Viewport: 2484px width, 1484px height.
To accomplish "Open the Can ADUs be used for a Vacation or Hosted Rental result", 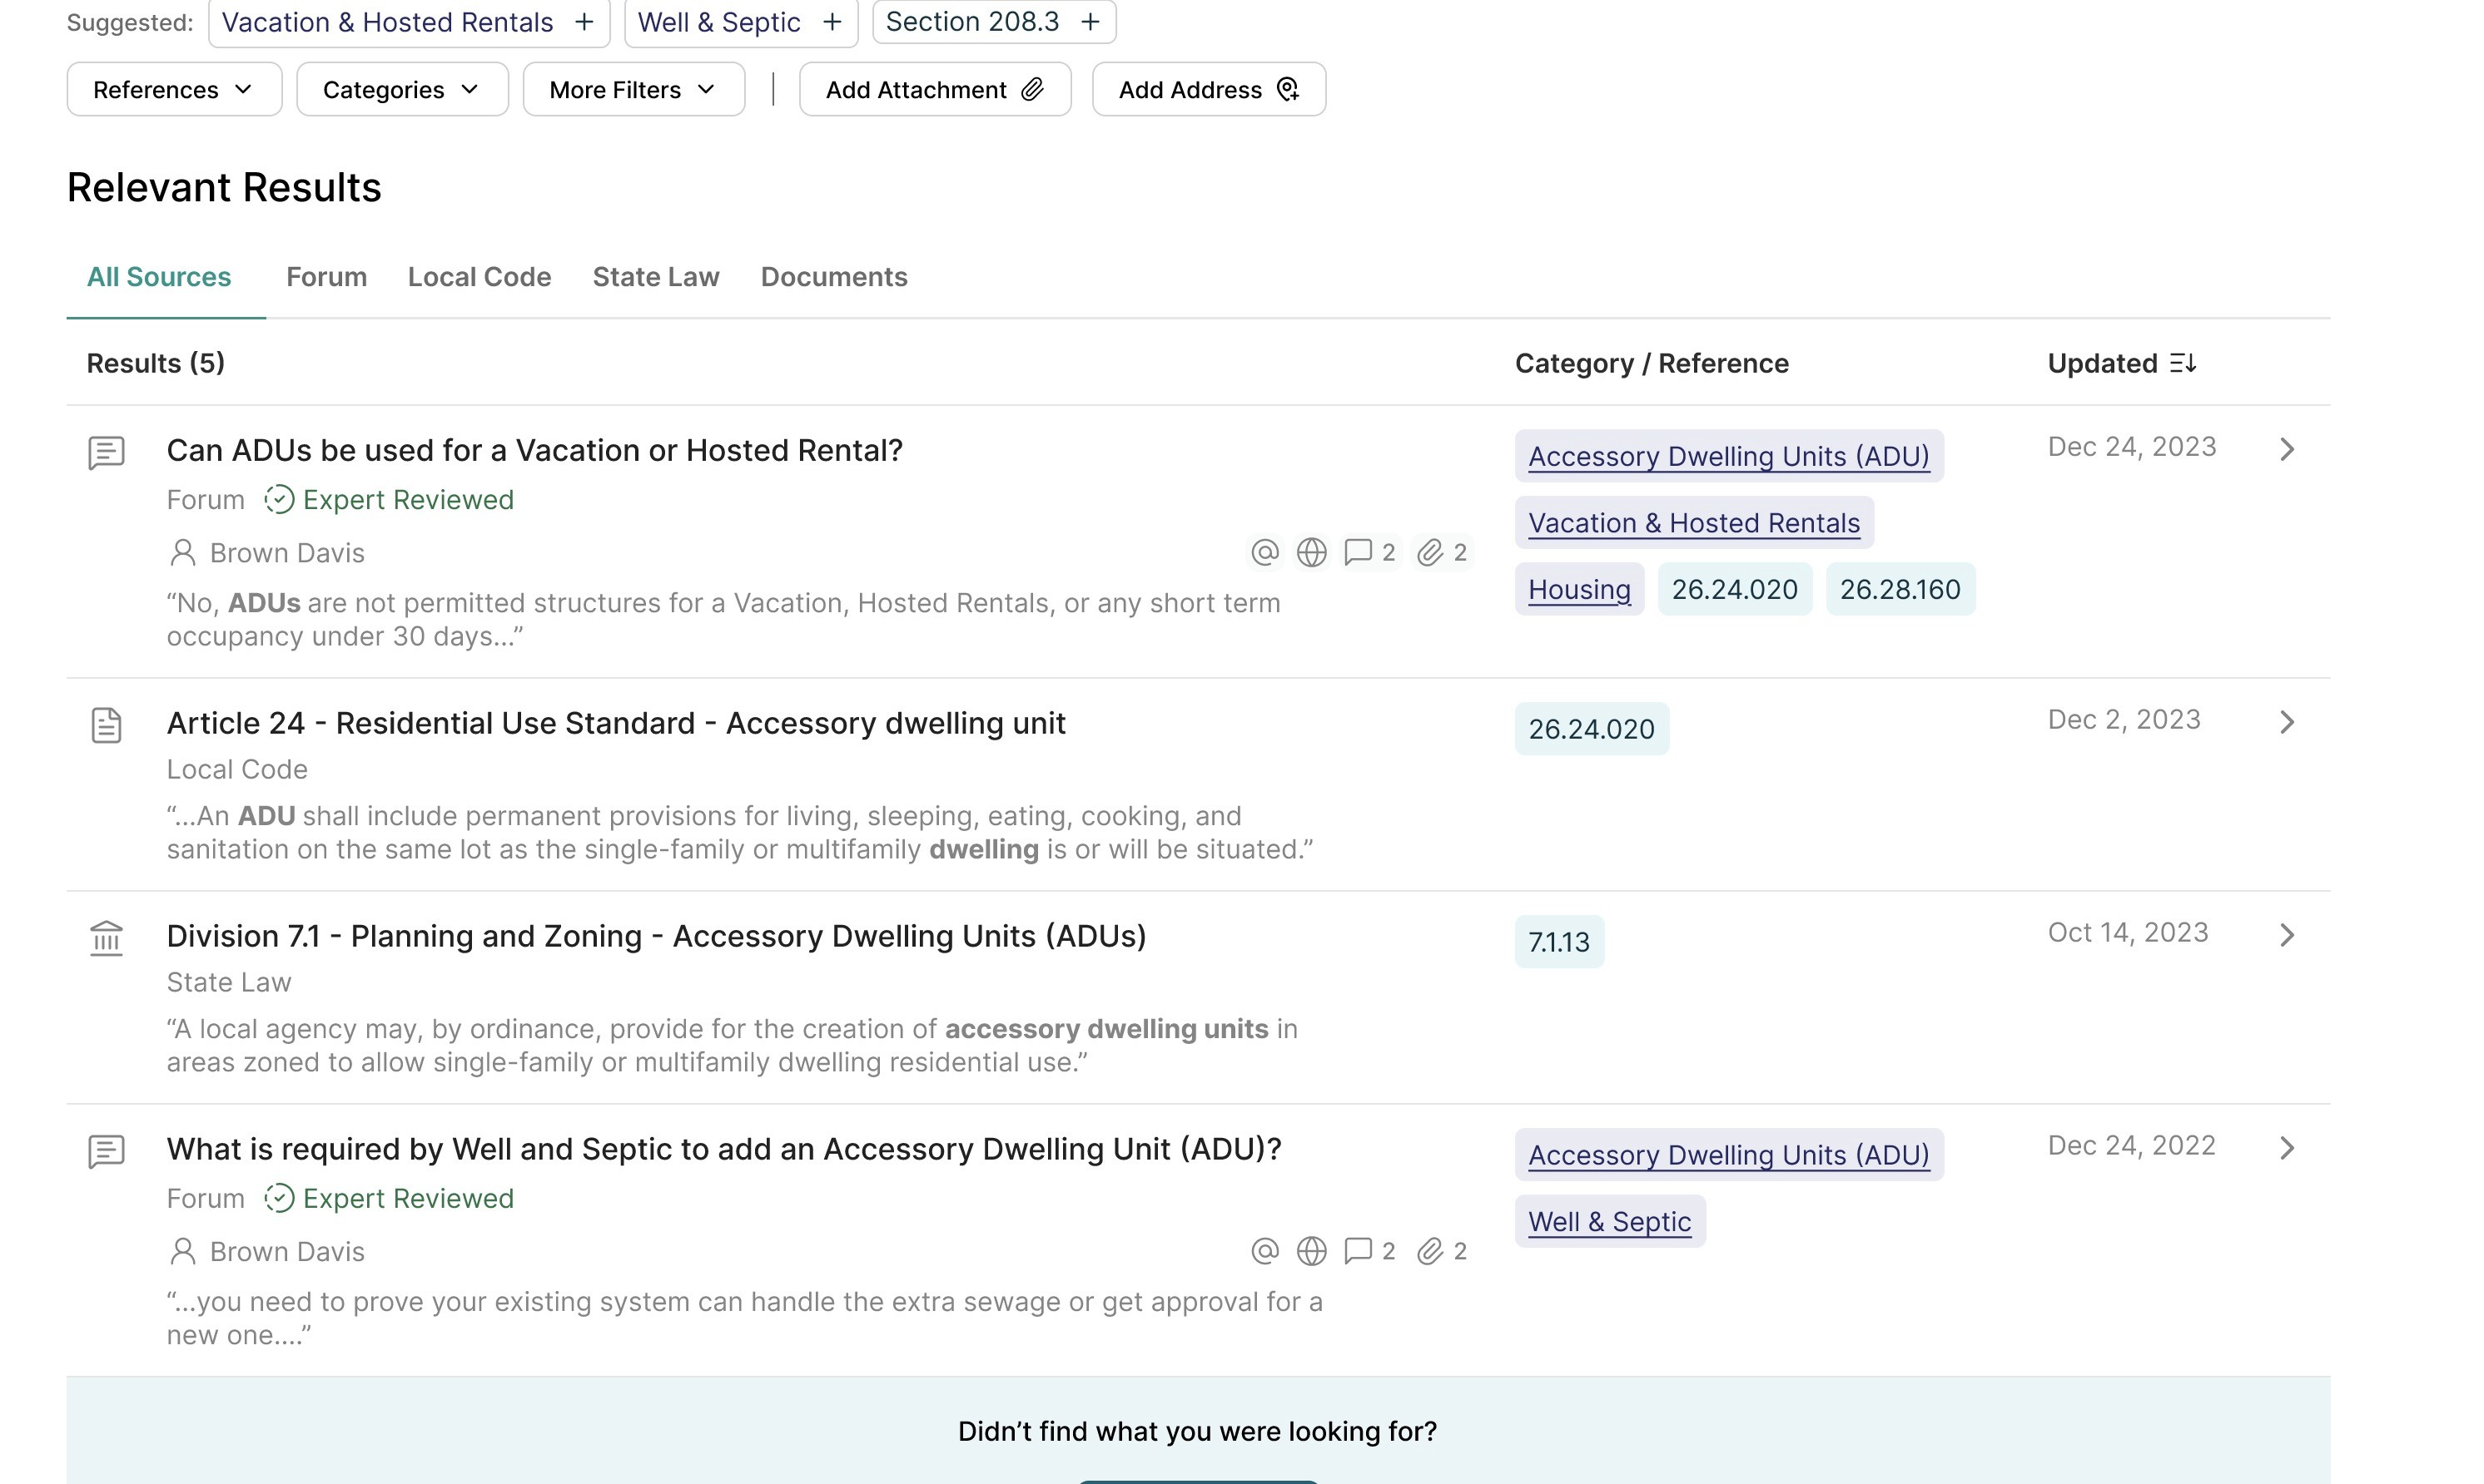I will click(x=534, y=451).
